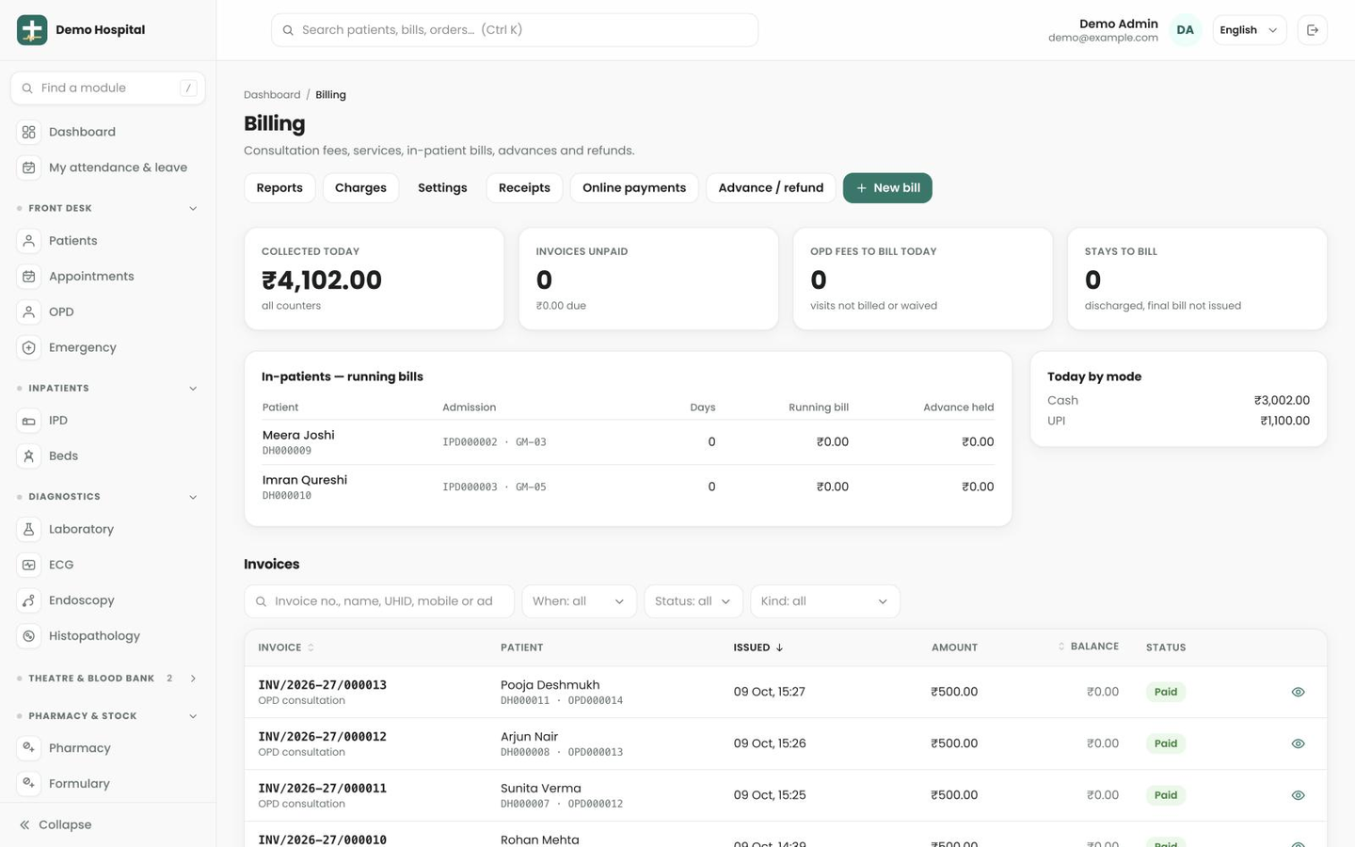Open the Charges tab
Image resolution: width=1355 pixels, height=847 pixels.
(360, 188)
